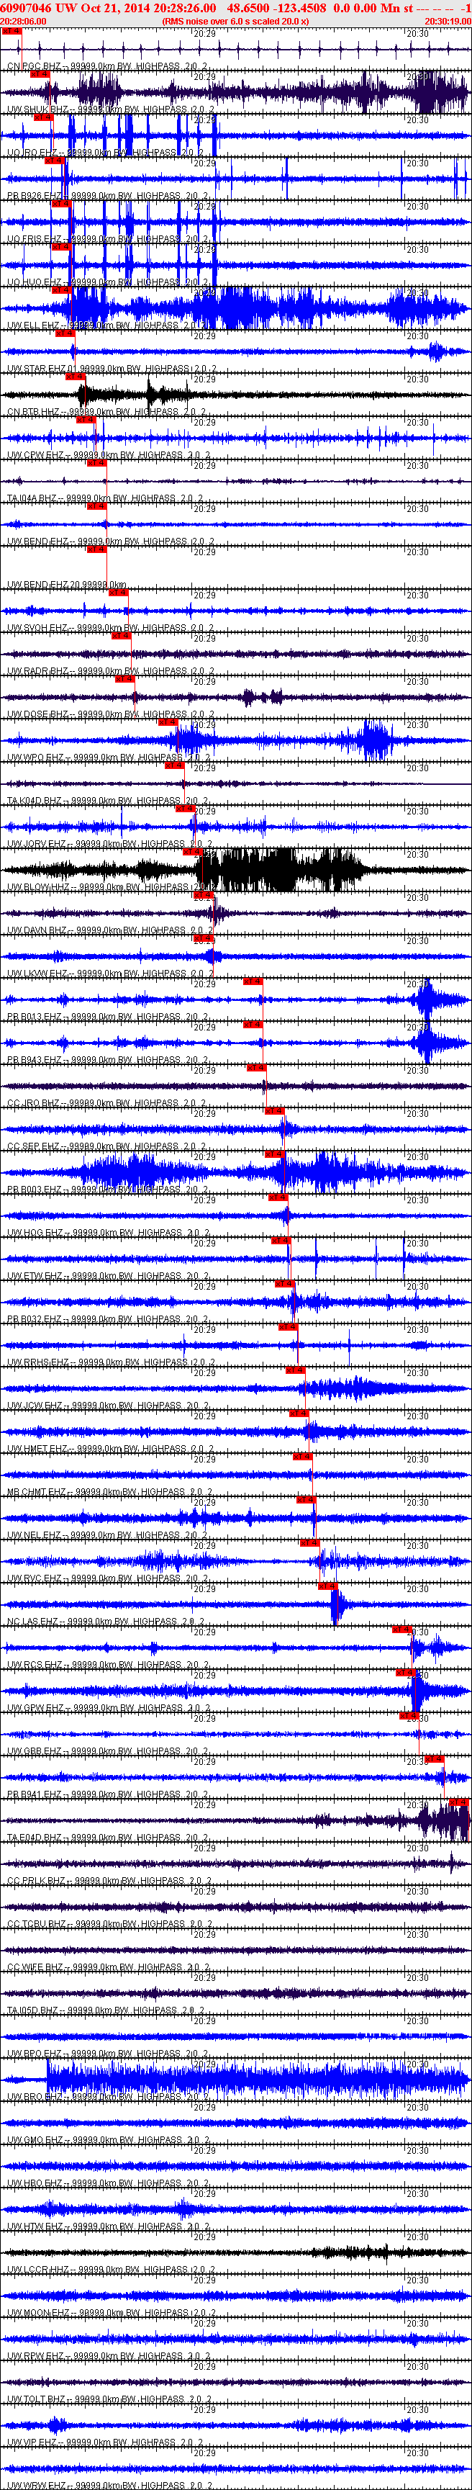Select the CC WIFE BHZ station label
The height and width of the screenshot is (2490, 472).
point(108,1969)
